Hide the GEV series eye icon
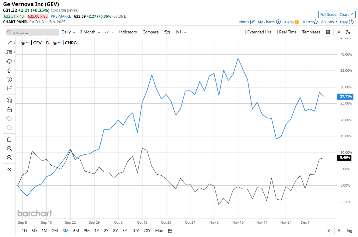The height and width of the screenshot is (237, 358). coord(23,43)
